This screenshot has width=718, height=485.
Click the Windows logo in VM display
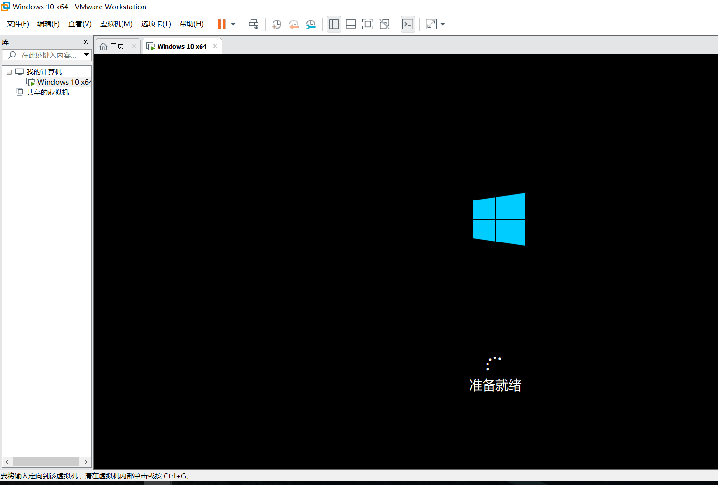(499, 219)
